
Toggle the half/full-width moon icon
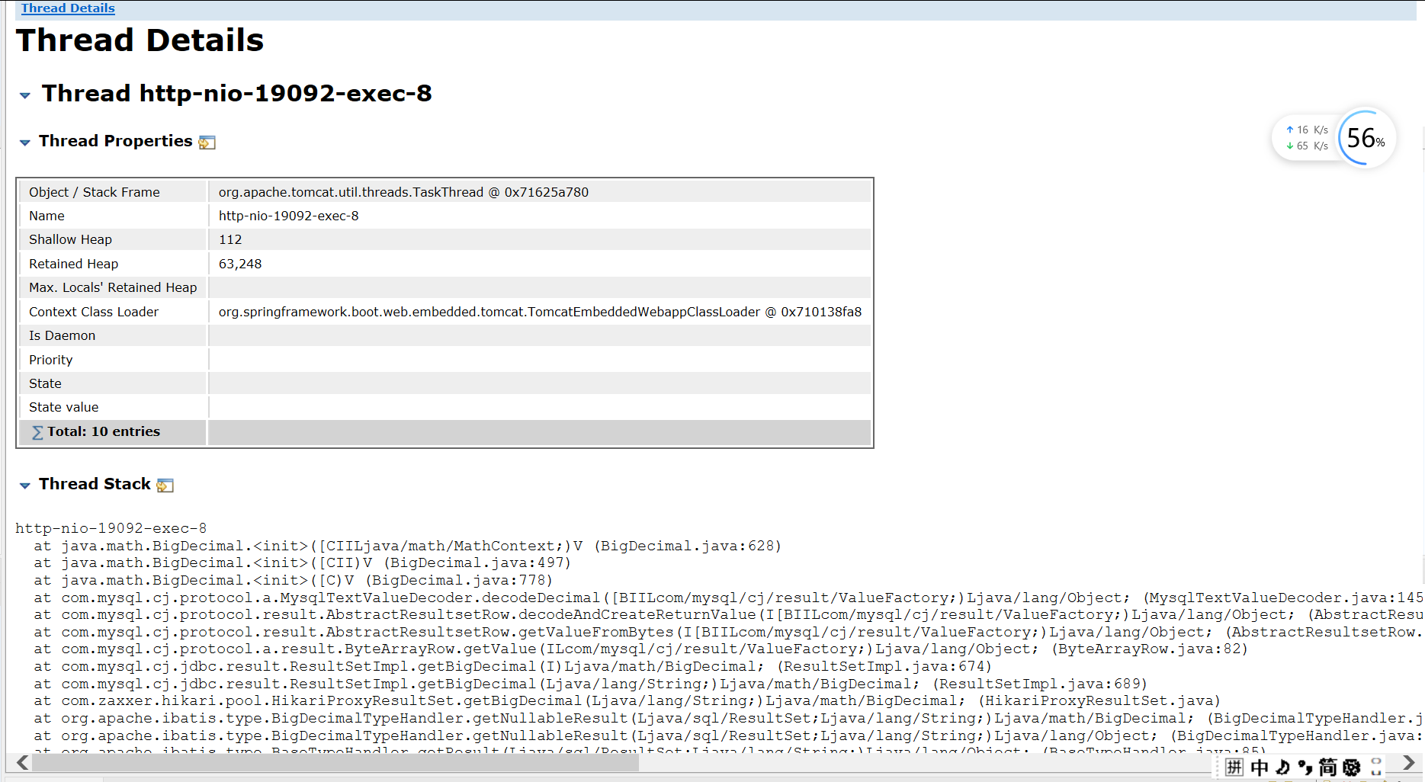[x=1283, y=767]
